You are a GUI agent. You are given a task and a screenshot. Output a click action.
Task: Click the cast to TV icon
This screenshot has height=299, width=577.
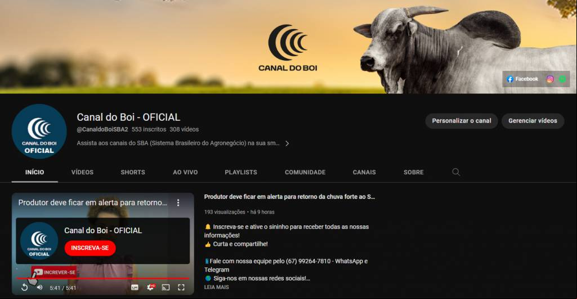pyautogui.click(x=166, y=288)
